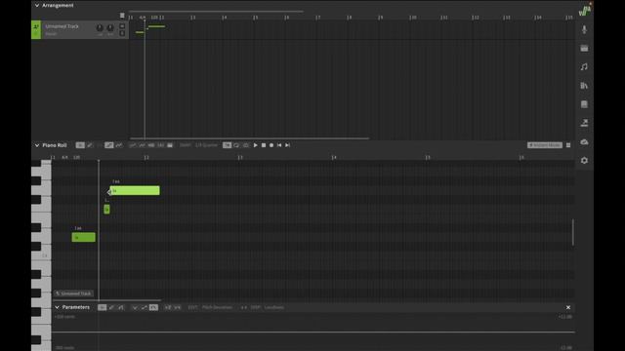Open the License and Updates export icon
This screenshot has height=351, width=625.
pyautogui.click(x=584, y=123)
